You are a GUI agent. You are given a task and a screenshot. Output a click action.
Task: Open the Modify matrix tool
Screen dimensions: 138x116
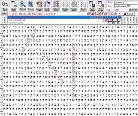[x=14, y=4]
